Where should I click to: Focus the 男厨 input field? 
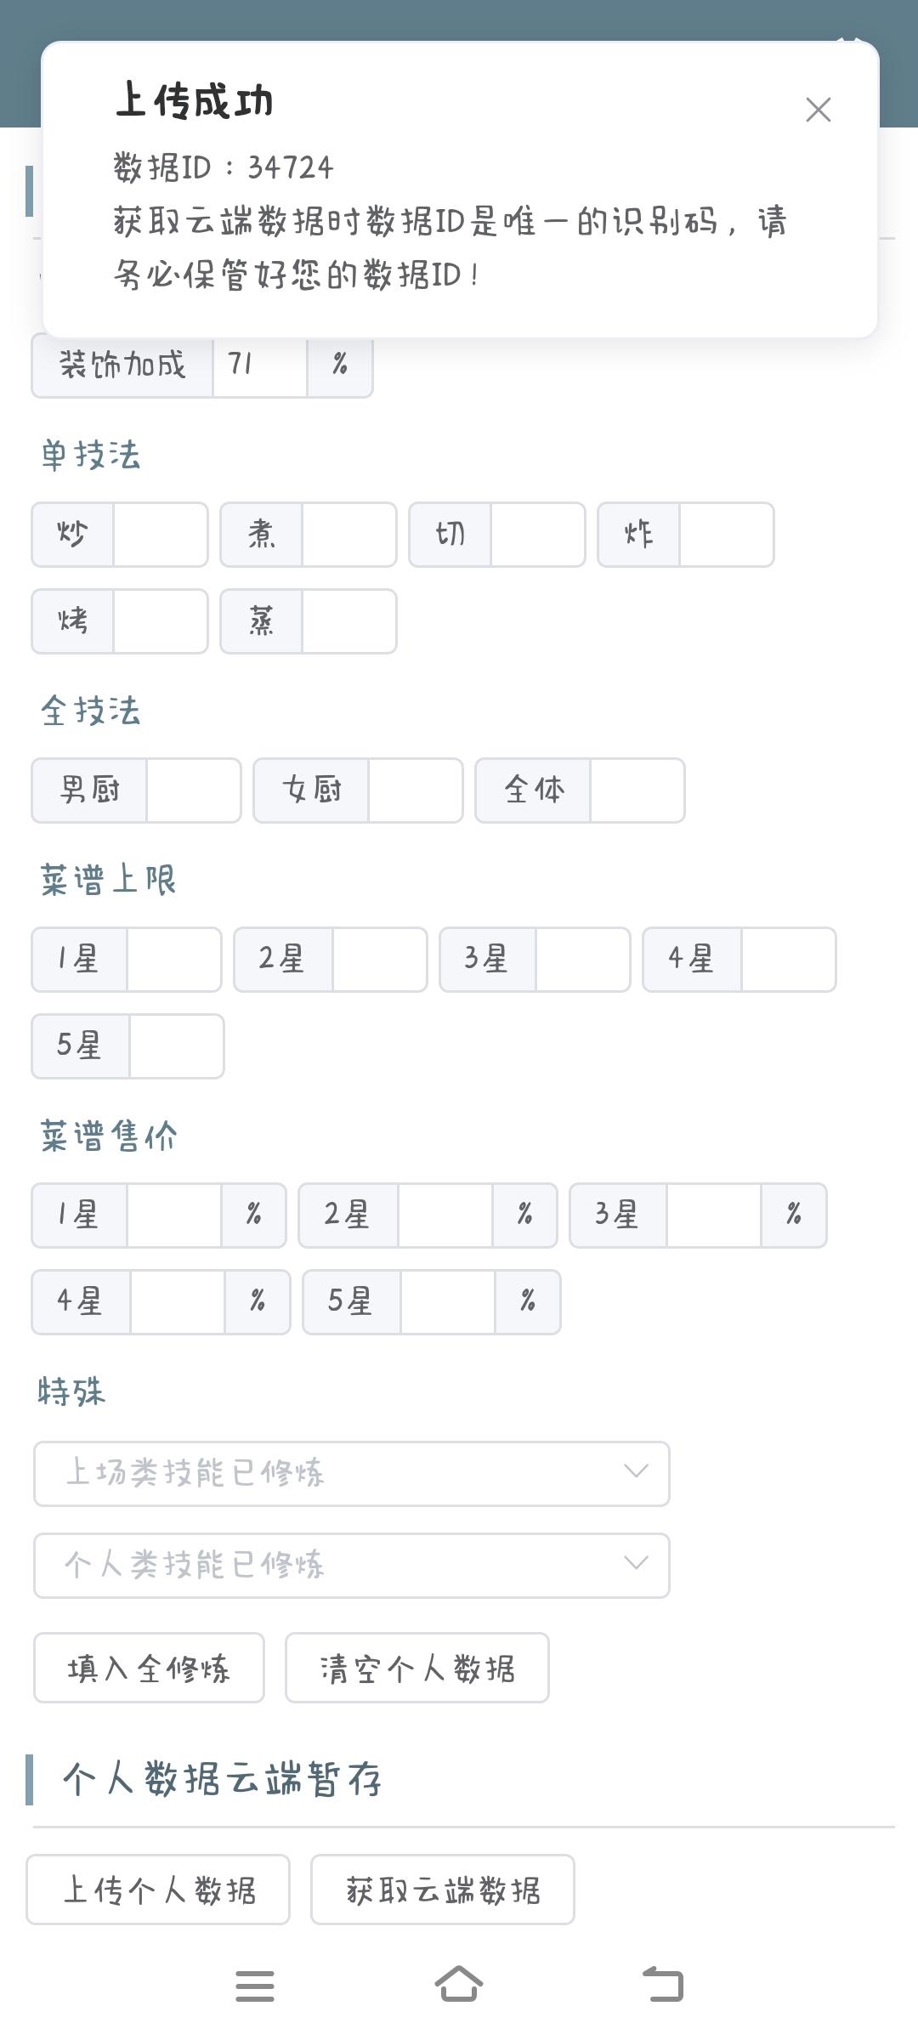[x=194, y=790]
